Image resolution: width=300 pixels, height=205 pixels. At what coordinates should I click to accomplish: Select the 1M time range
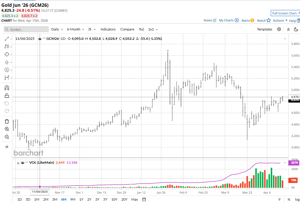click(x=37, y=199)
